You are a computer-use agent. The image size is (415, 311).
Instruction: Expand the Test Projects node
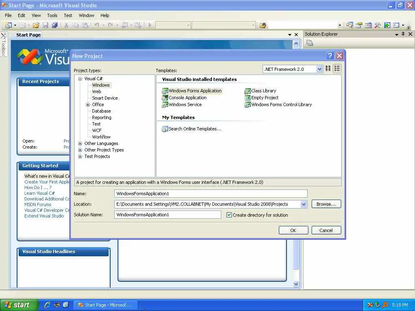(80, 156)
